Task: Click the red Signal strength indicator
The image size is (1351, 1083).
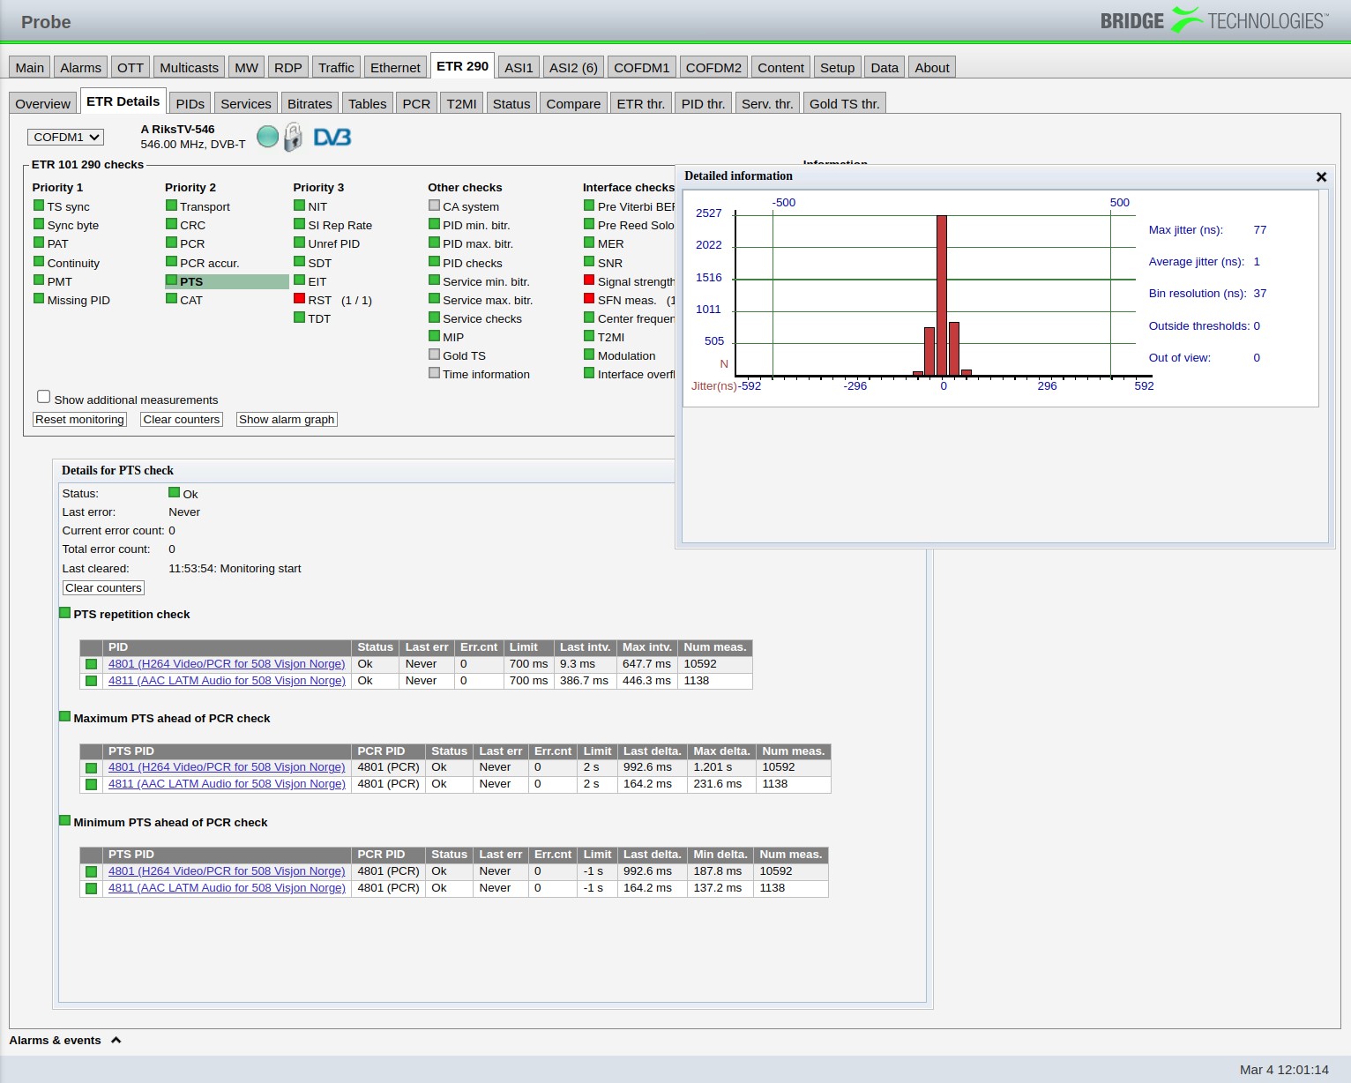Action: [588, 280]
